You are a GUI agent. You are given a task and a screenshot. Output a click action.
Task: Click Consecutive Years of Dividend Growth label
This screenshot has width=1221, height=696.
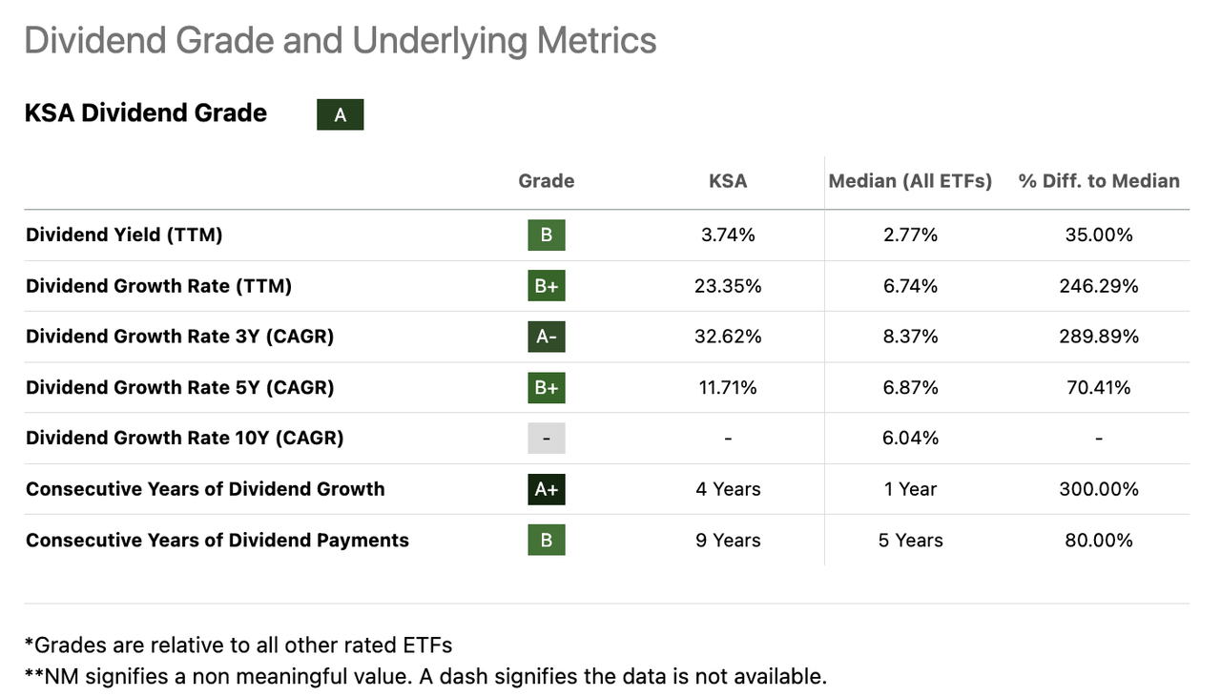coord(205,489)
